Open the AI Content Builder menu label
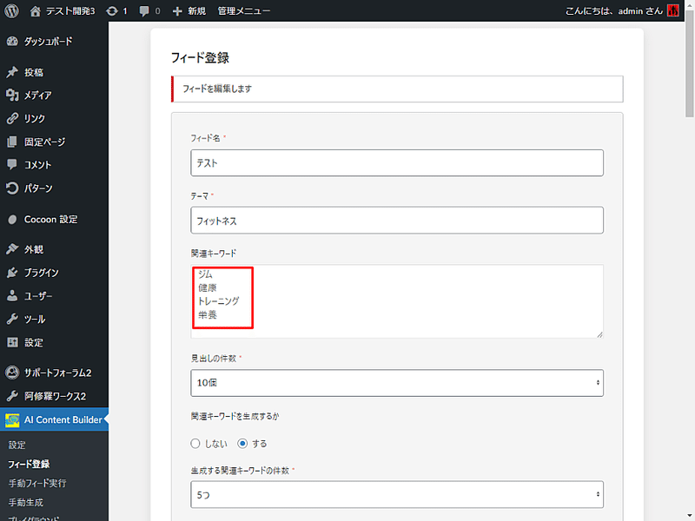This screenshot has width=695, height=521. pyautogui.click(x=63, y=420)
